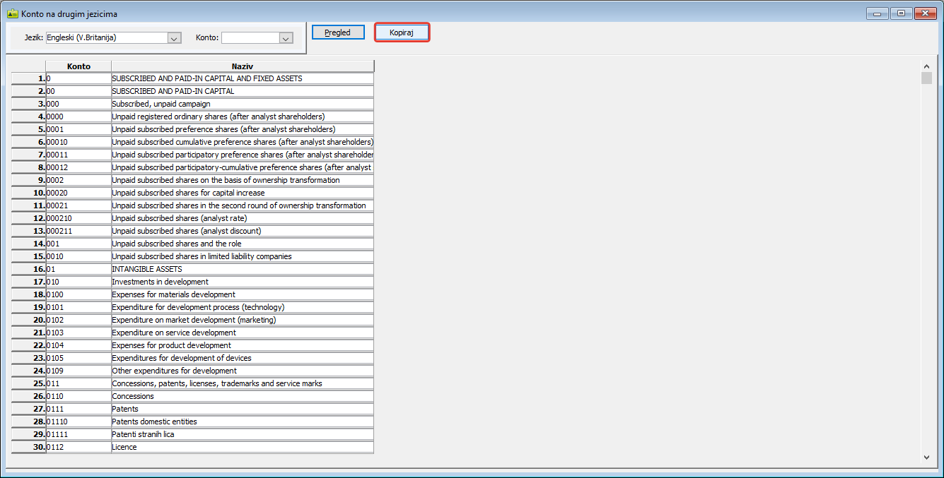Select row 1 header in the grid
The image size is (944, 478).
coord(28,78)
